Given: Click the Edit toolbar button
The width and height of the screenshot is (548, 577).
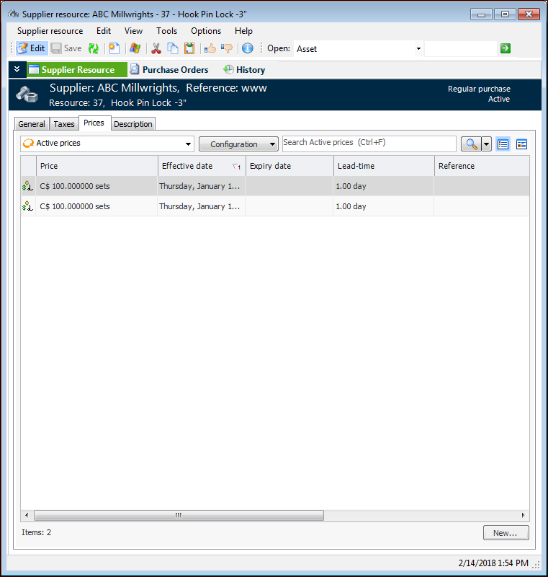Looking at the screenshot, I should point(32,48).
